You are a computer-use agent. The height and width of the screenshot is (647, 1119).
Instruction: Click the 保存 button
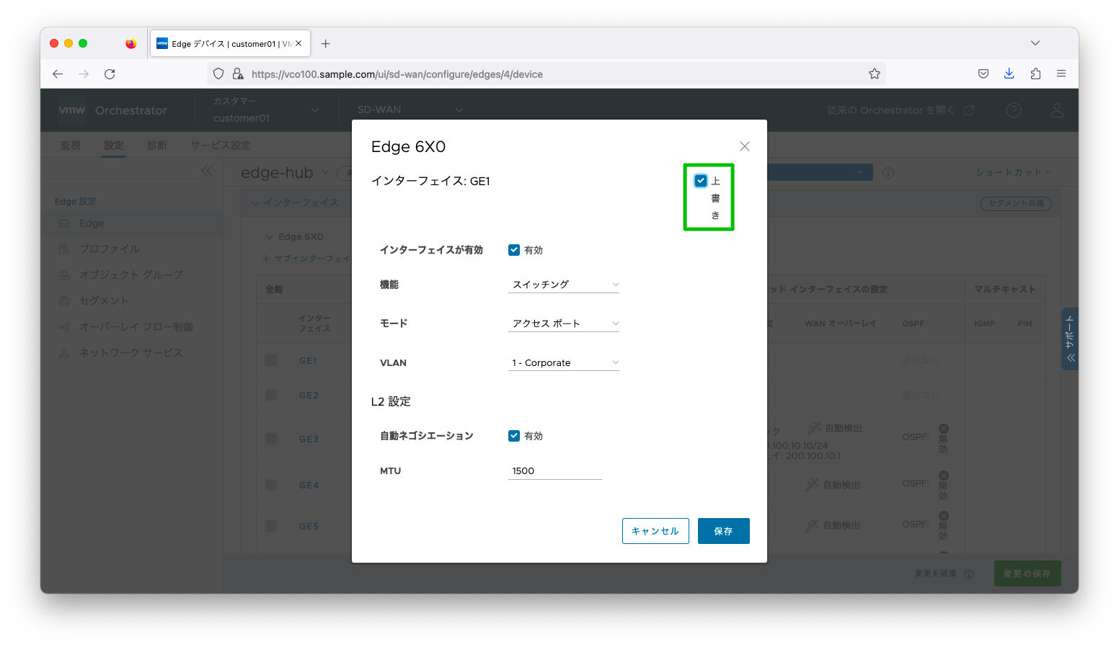(x=723, y=531)
